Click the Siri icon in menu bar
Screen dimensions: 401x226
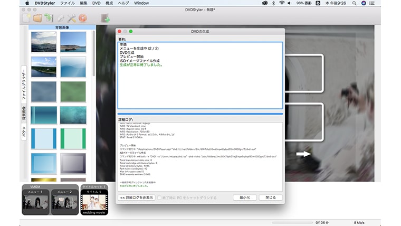point(364,3)
